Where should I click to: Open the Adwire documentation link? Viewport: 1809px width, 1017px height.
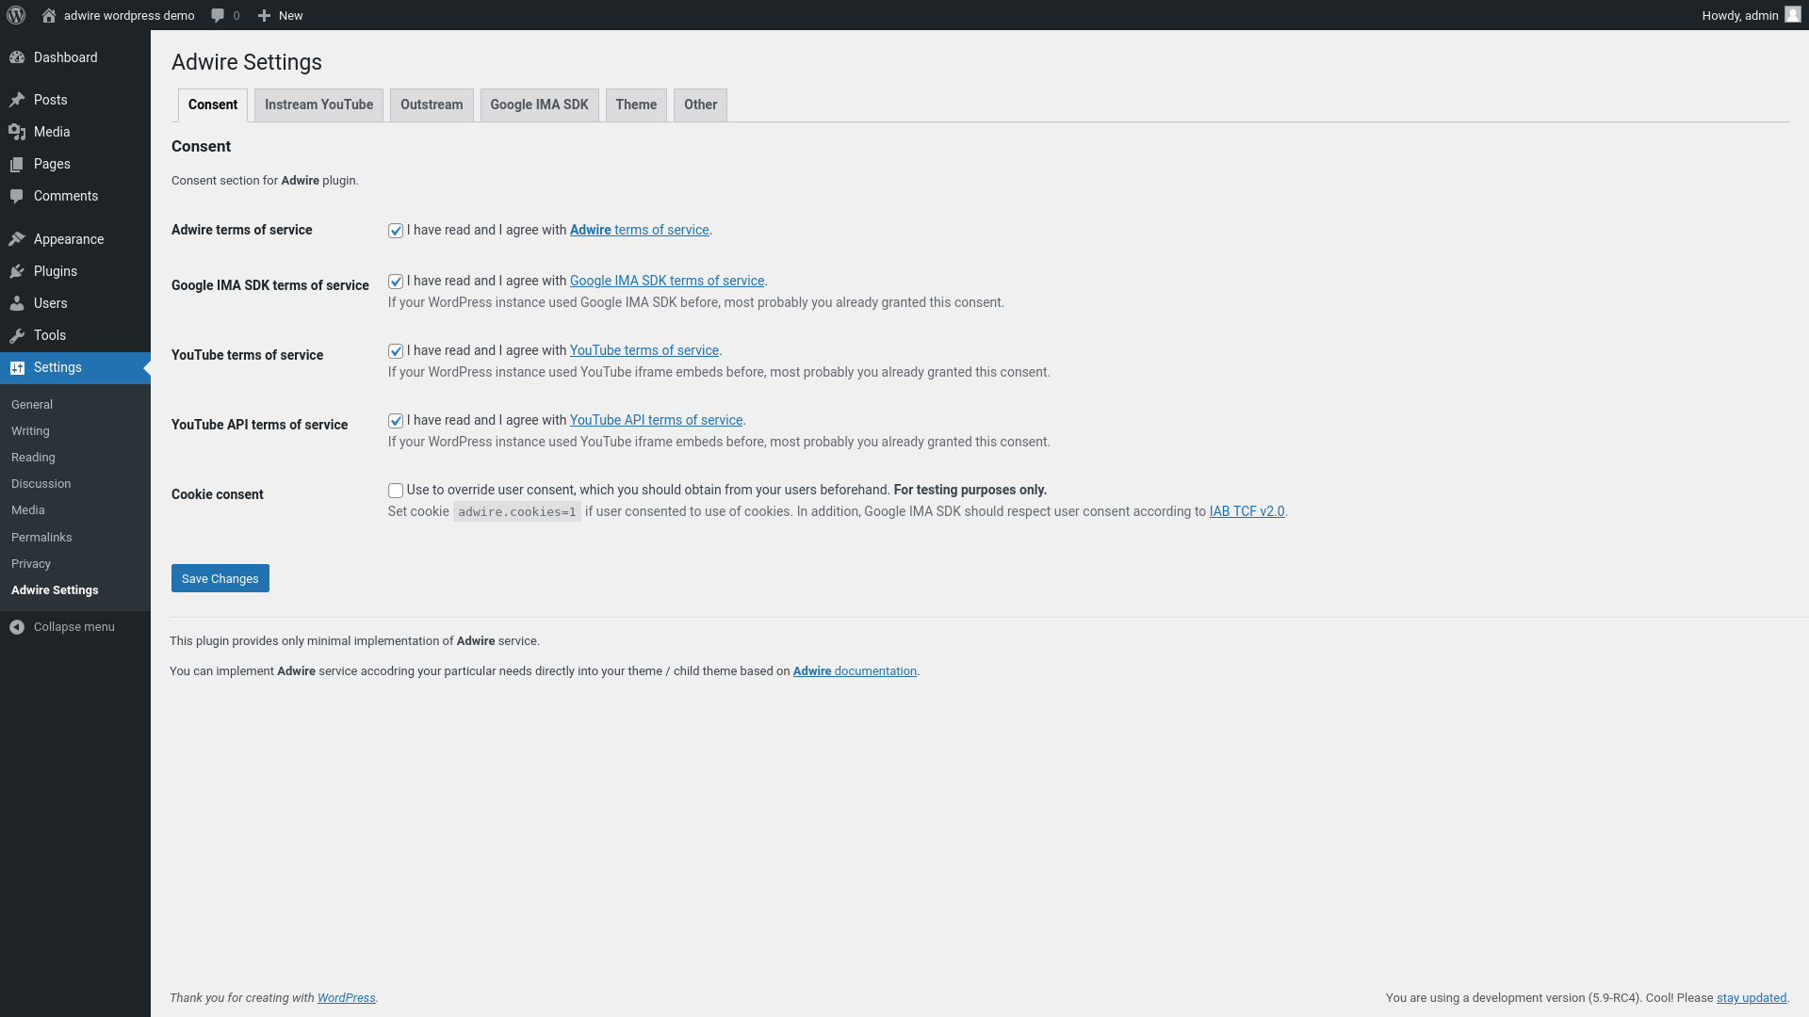(x=854, y=670)
